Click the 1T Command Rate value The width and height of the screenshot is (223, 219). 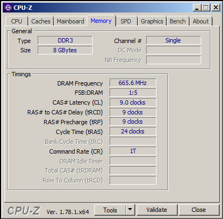point(133,151)
